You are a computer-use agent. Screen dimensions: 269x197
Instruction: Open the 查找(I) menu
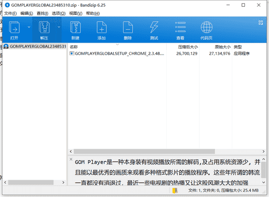[42, 13]
